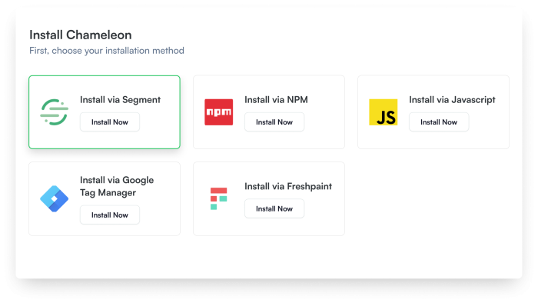This screenshot has height=303, width=538.
Task: Click the Segment logo icon
Action: (x=55, y=112)
